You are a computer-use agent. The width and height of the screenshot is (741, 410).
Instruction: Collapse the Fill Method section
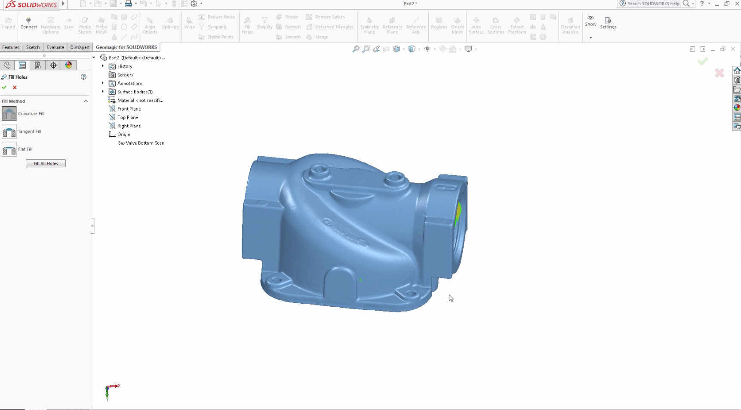pyautogui.click(x=86, y=101)
